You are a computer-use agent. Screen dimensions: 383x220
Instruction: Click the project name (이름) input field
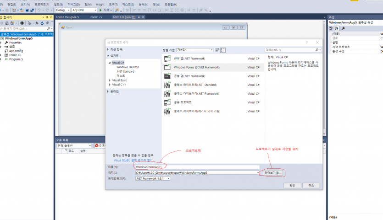pos(197,167)
